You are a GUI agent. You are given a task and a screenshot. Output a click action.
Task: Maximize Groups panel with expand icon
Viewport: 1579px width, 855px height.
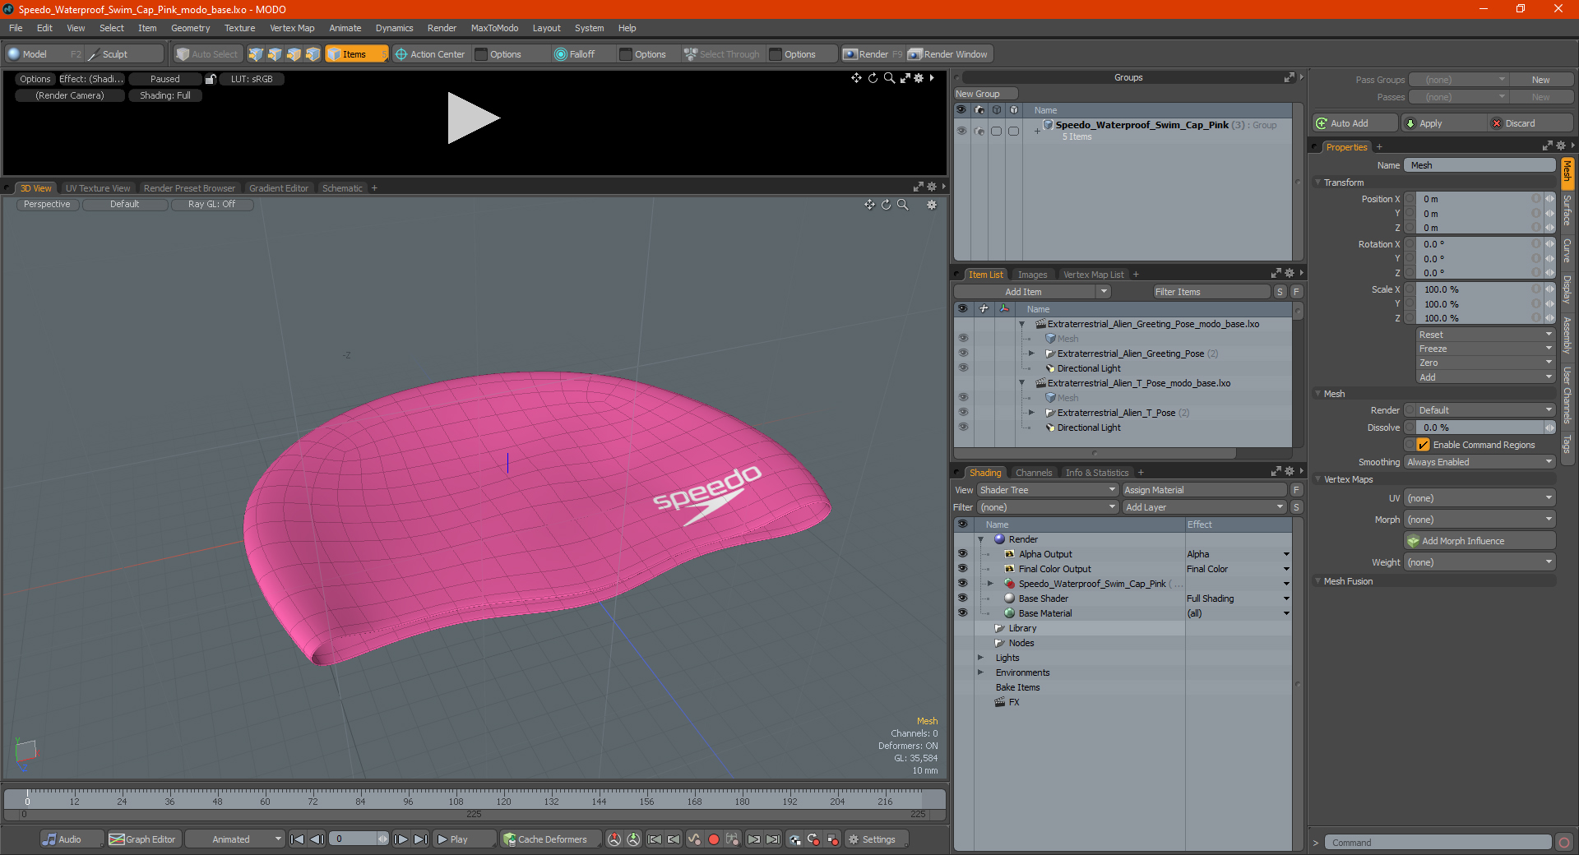[x=1289, y=77]
